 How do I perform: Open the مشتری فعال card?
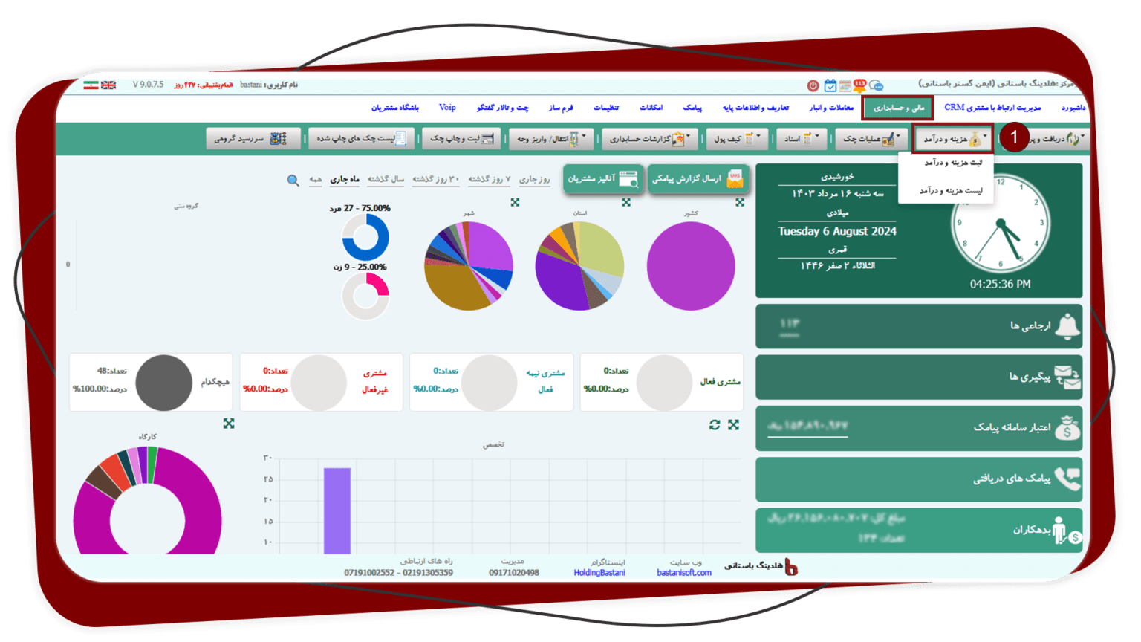click(x=661, y=382)
